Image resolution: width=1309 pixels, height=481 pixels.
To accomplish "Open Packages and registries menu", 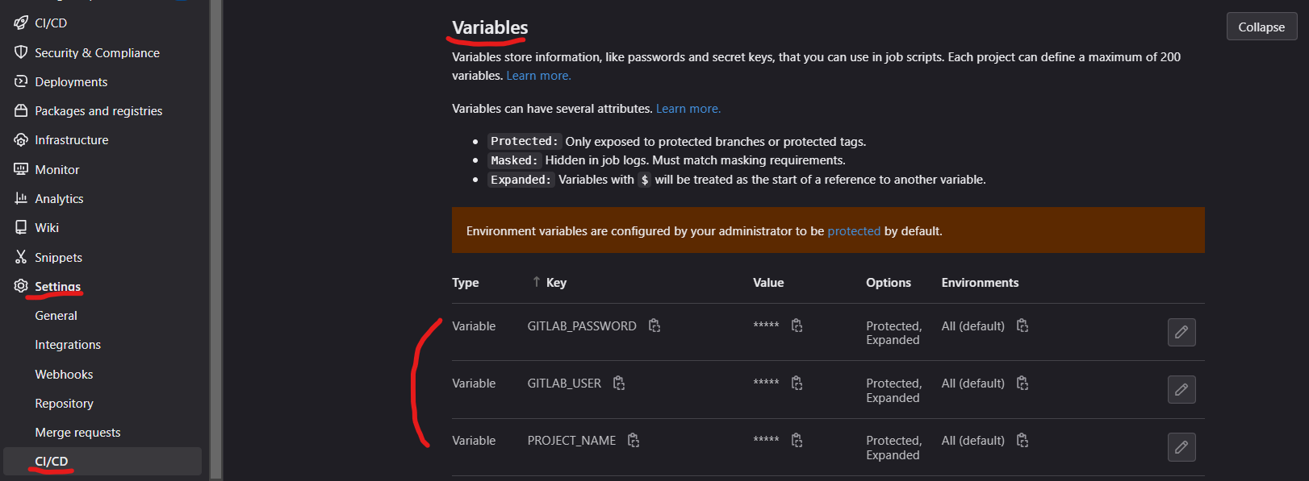I will [98, 111].
